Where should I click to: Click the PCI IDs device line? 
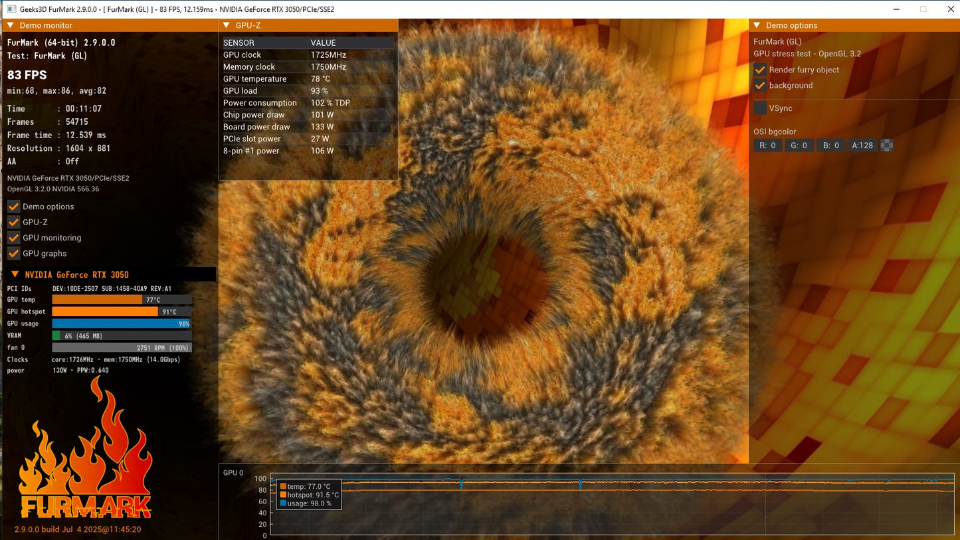point(90,289)
